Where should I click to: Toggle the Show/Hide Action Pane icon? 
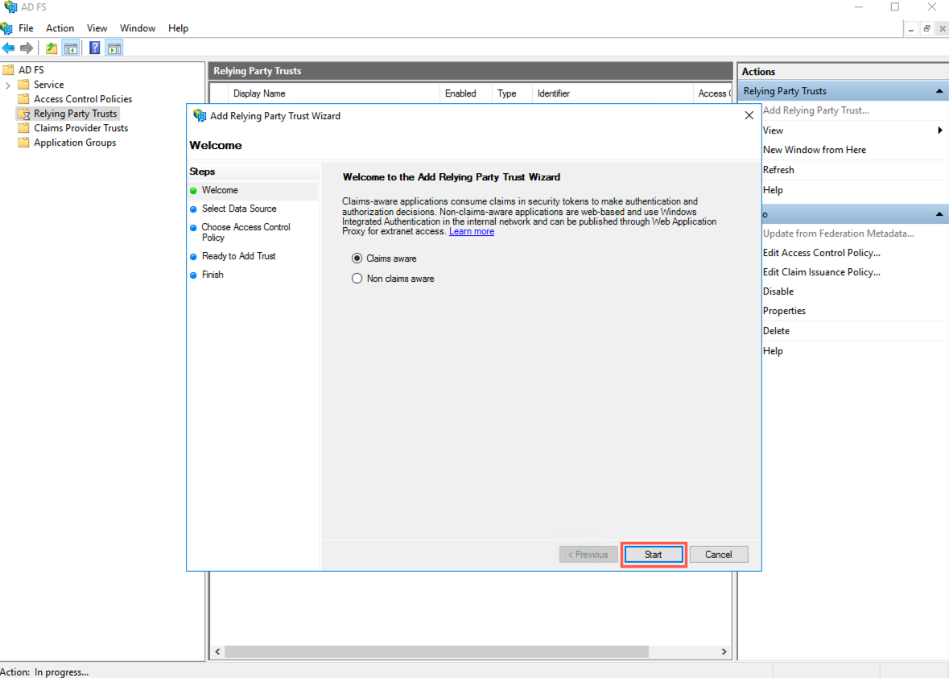tap(113, 47)
